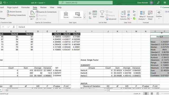Open the View tab
Image resolution: width=169 pixels, height=95 pixels.
tap(52, 7)
